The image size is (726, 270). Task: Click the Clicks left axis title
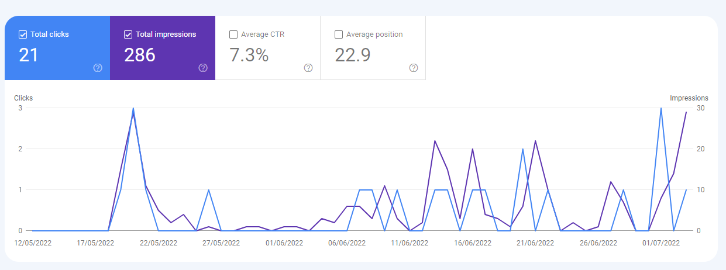(23, 98)
